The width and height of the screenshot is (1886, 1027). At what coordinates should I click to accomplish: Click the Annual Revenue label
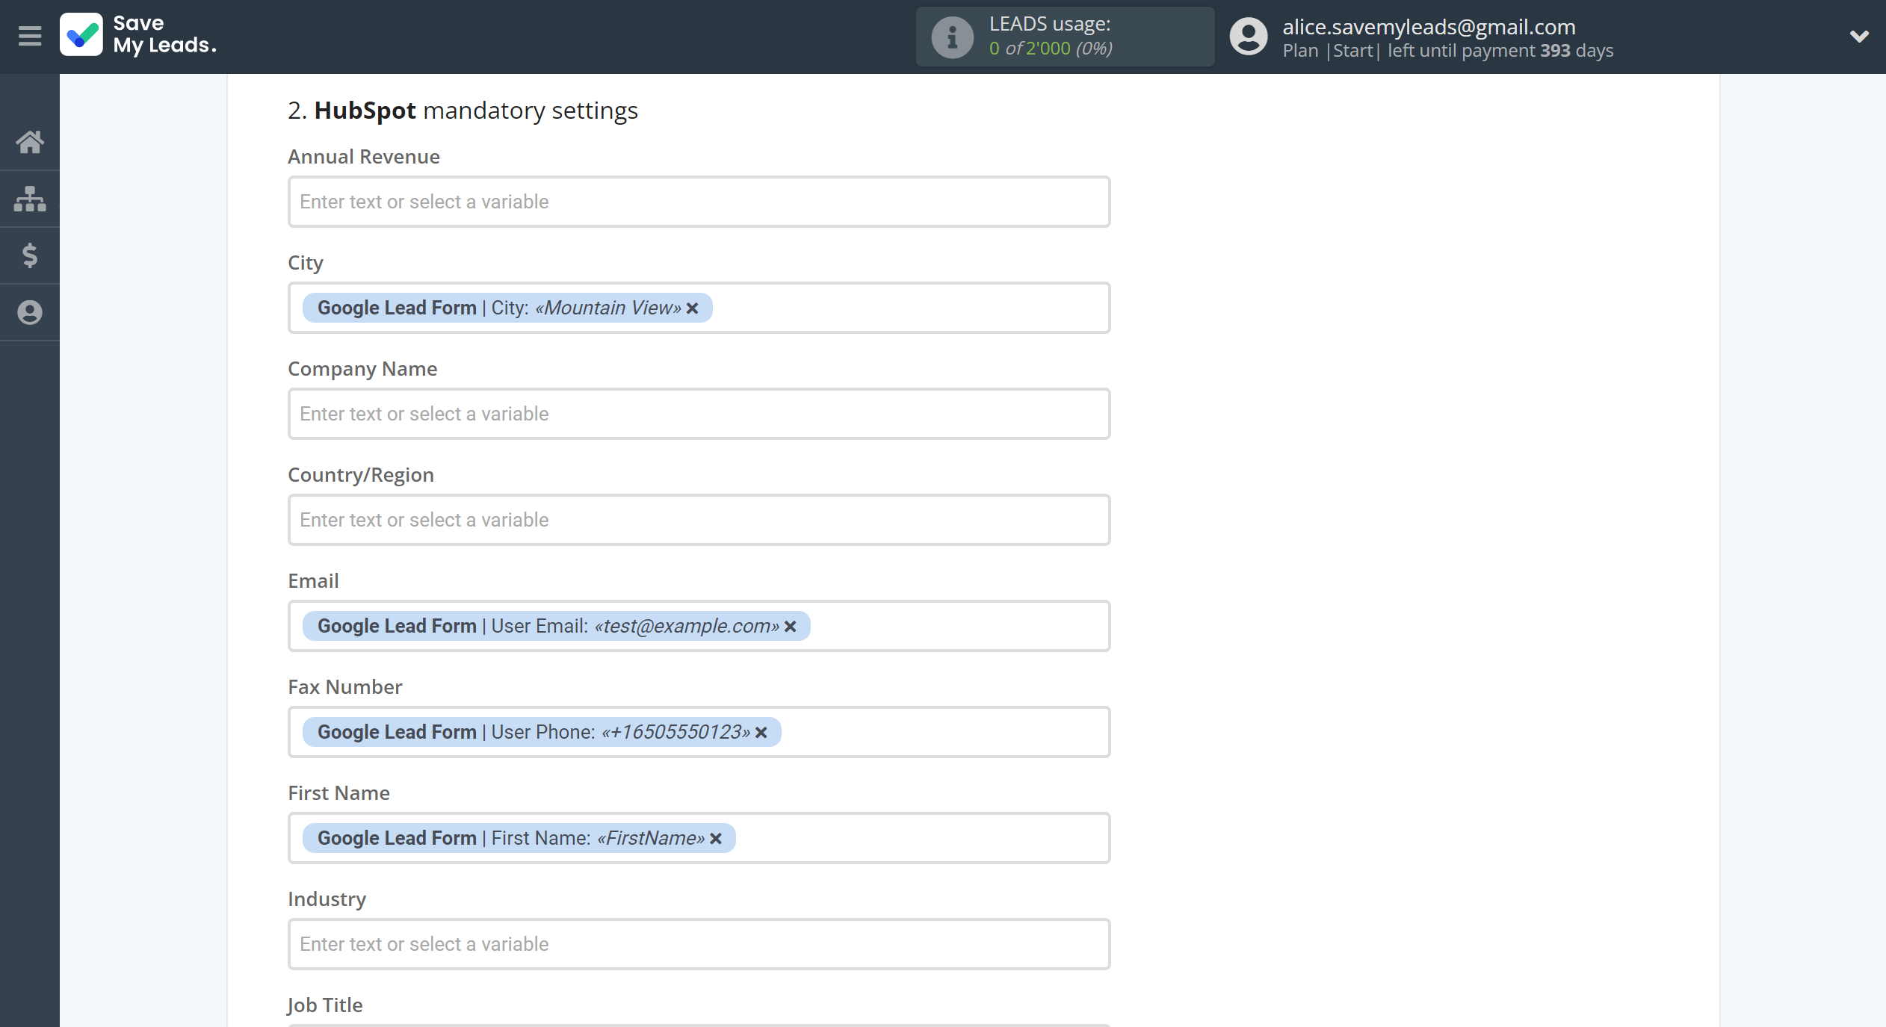(364, 157)
